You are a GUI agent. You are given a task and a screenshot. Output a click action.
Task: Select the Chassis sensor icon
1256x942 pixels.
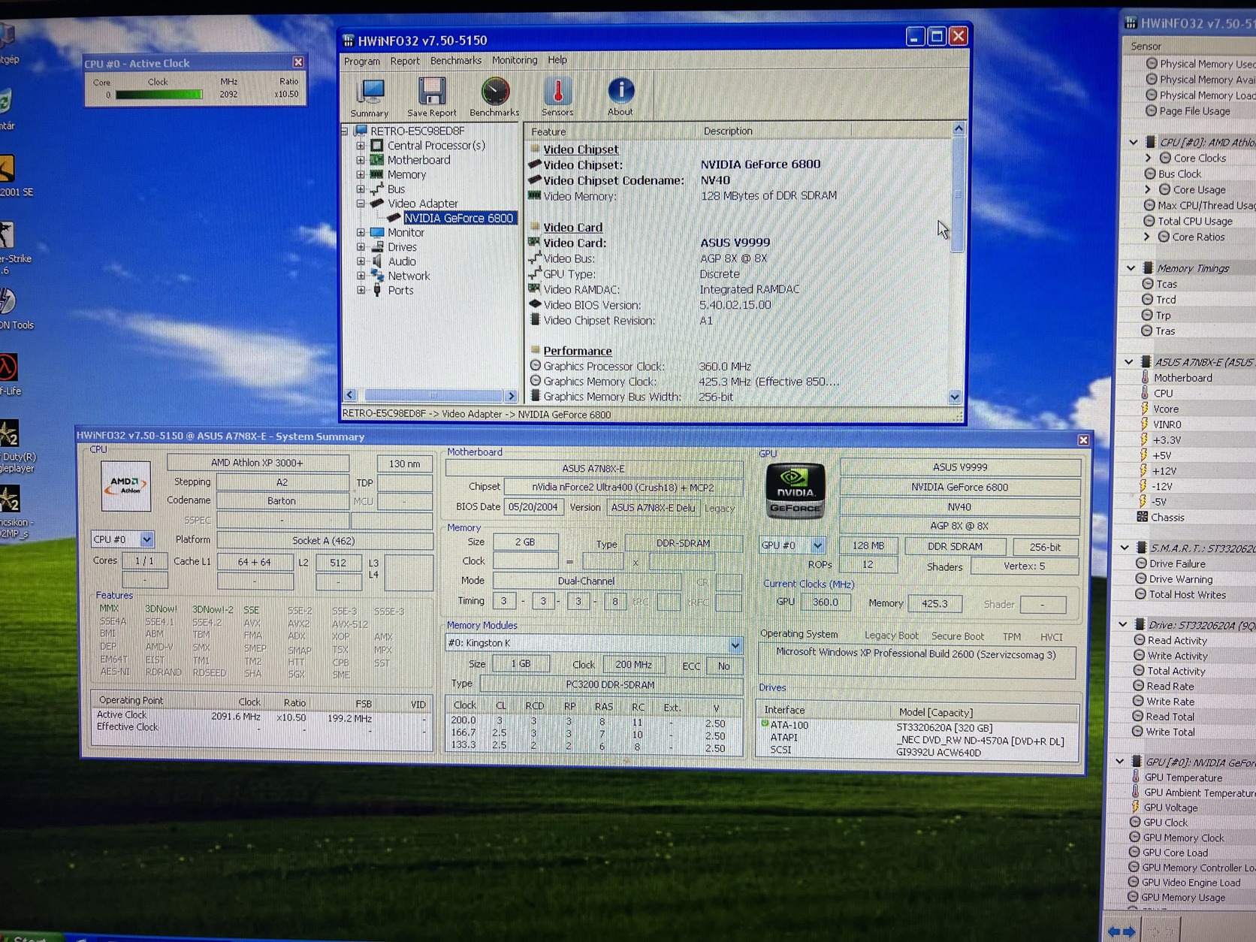(1142, 517)
